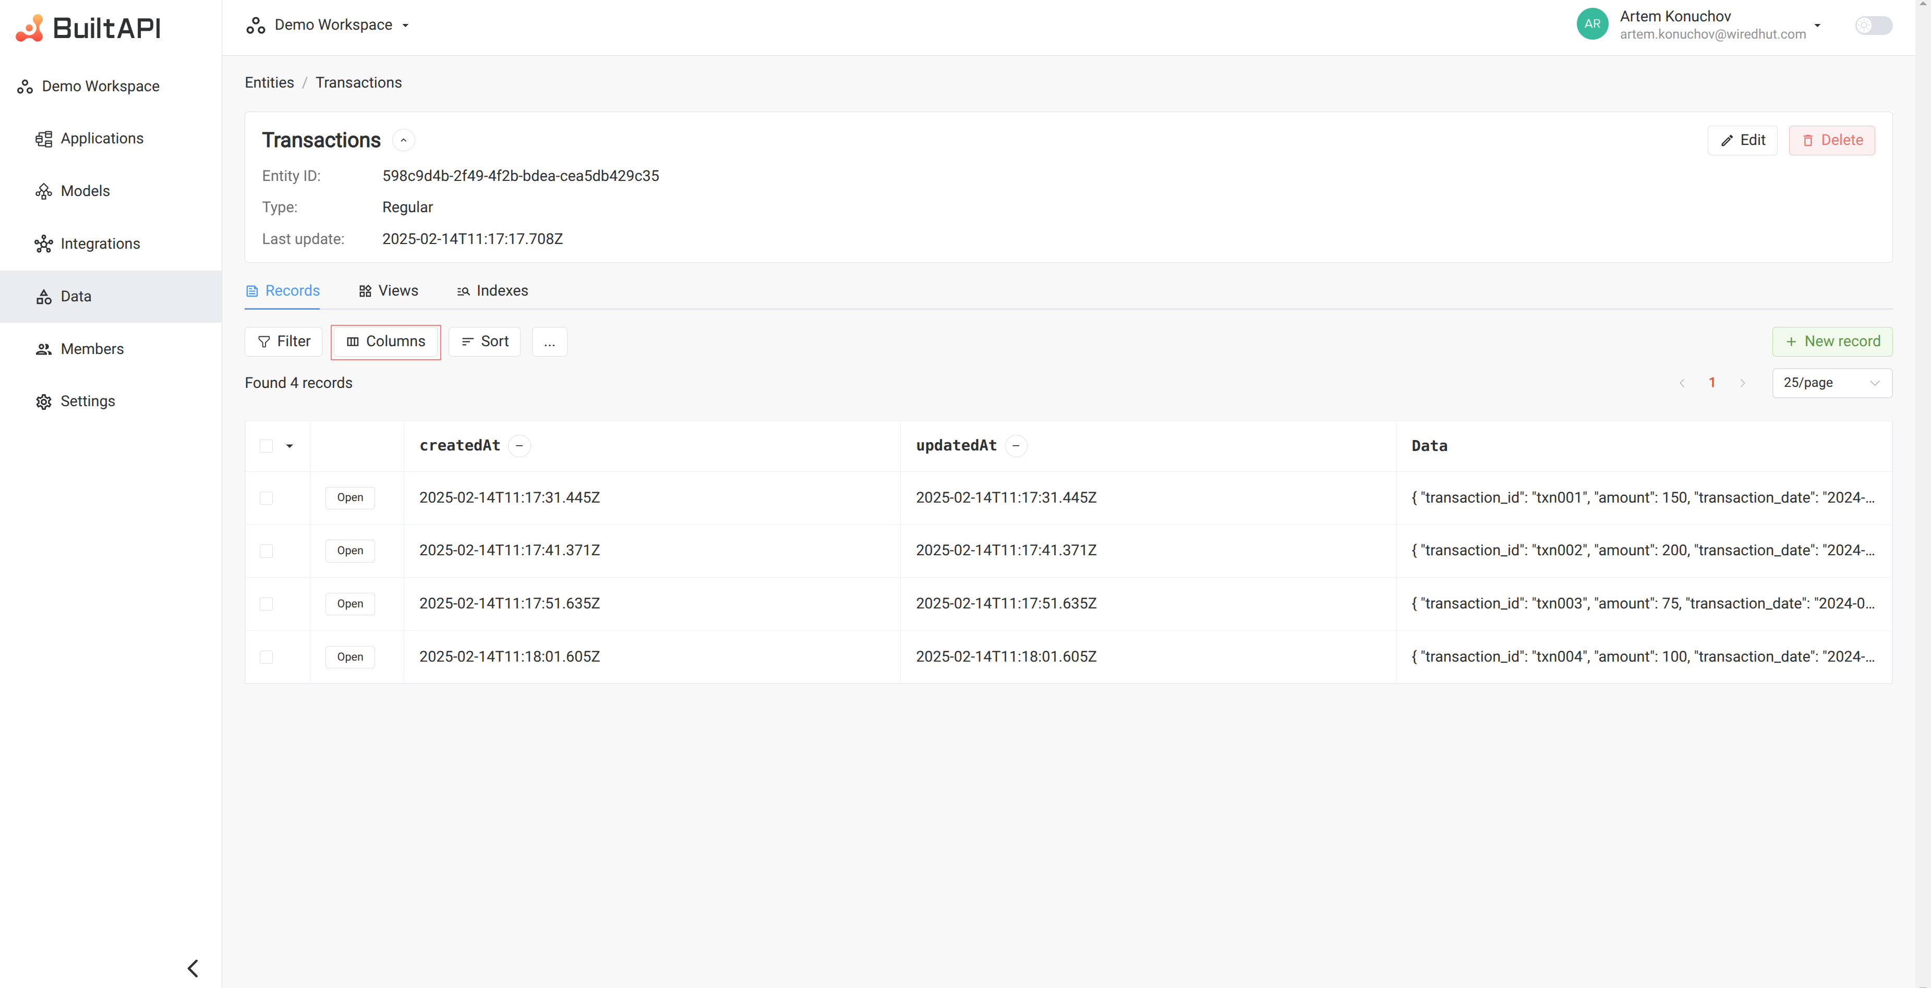Click the Integrations sidebar icon
Screen dimensions: 1931x988
point(44,243)
